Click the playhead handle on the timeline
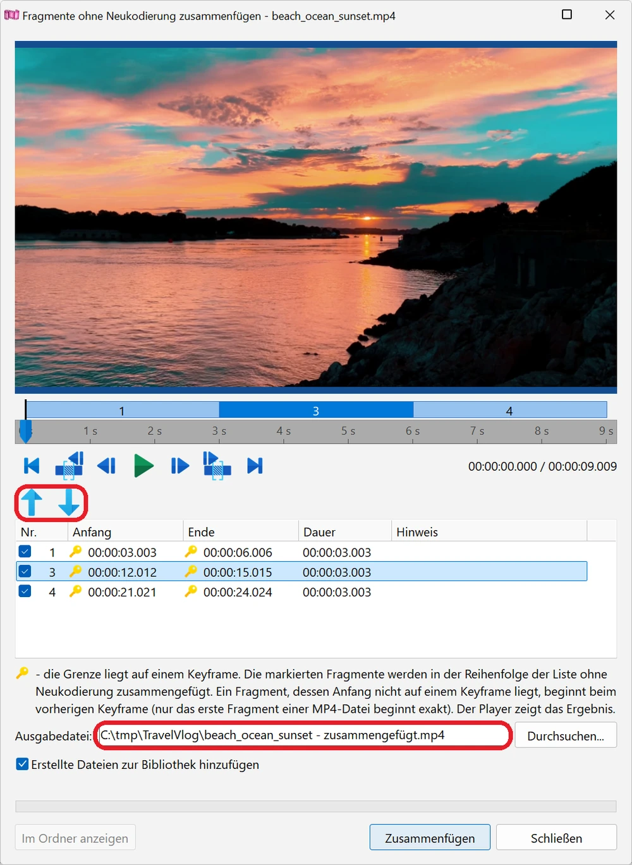The height and width of the screenshot is (865, 632). tap(25, 432)
